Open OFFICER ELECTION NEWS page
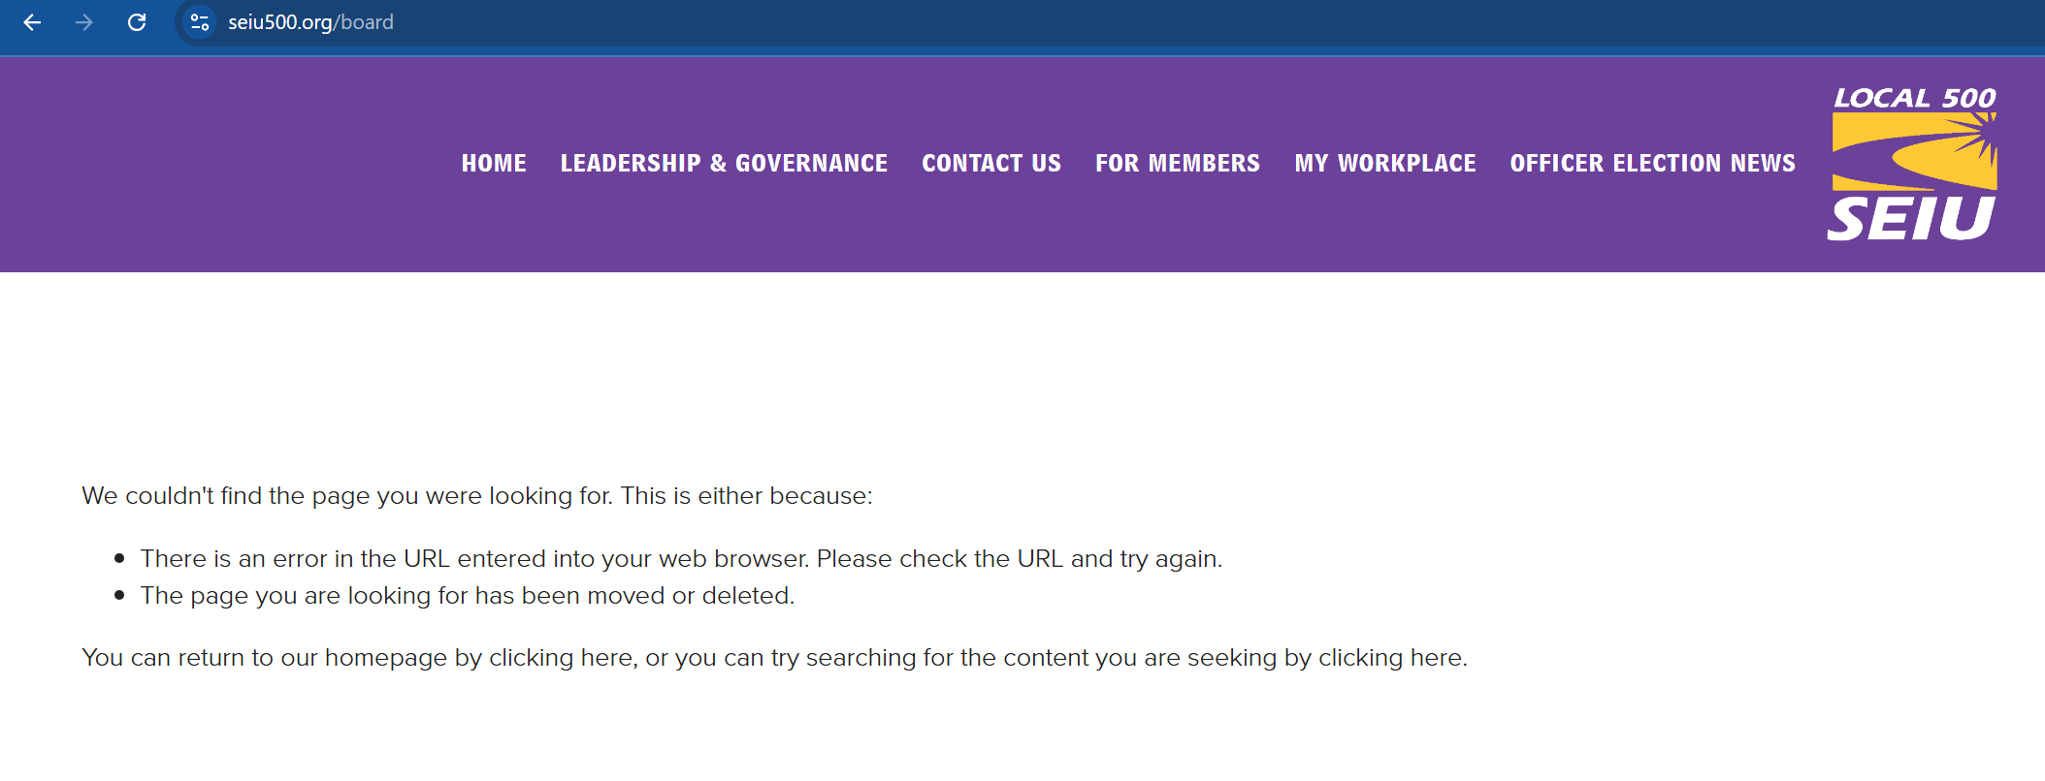This screenshot has width=2045, height=781. [1652, 164]
